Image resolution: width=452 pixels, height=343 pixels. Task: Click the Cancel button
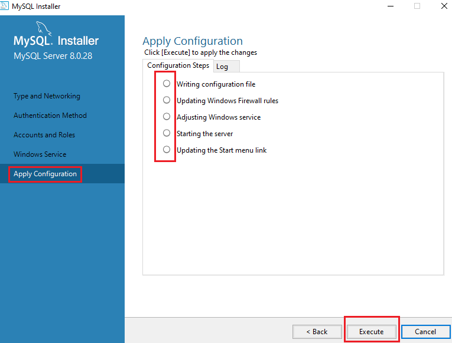(x=425, y=332)
